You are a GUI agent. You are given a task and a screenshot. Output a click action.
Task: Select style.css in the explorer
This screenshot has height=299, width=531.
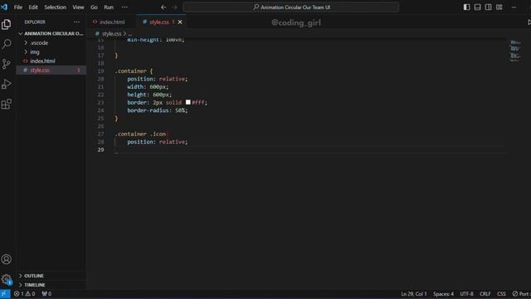coord(51,70)
